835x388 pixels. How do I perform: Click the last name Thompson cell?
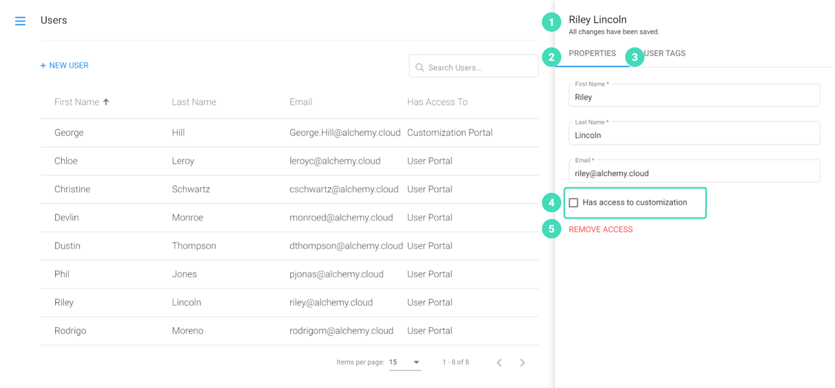click(194, 246)
